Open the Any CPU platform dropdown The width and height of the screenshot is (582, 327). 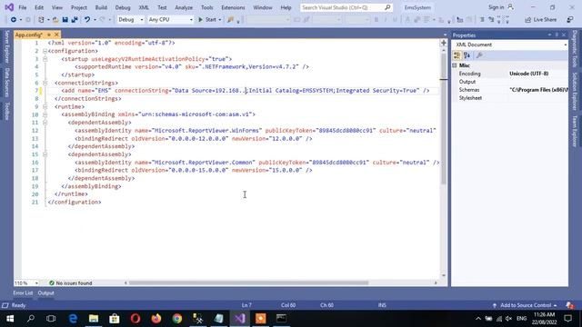coord(170,20)
